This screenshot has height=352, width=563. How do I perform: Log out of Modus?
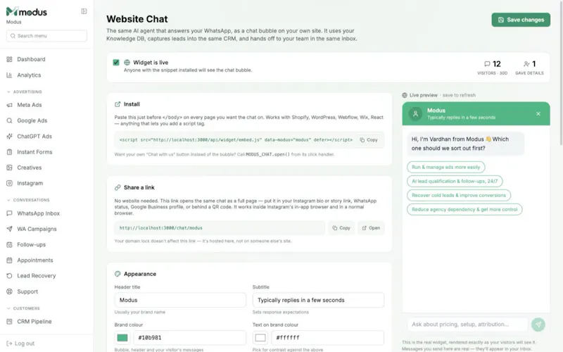tap(21, 344)
